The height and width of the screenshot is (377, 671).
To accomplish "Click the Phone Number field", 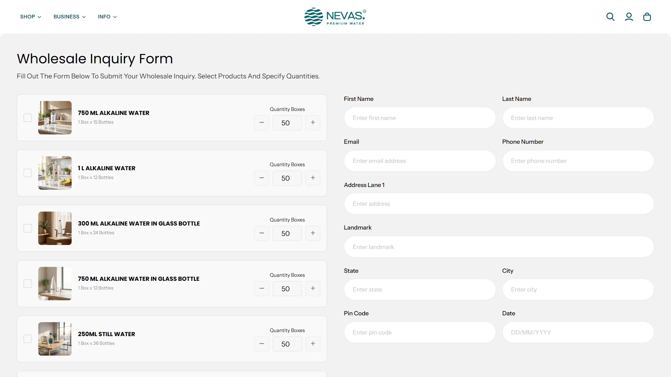I will click(x=578, y=161).
